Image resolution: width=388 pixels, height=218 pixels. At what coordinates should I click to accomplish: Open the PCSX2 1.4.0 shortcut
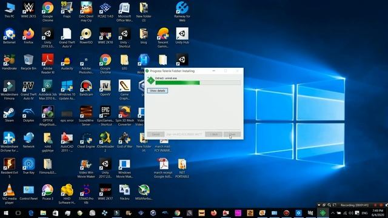click(105, 10)
